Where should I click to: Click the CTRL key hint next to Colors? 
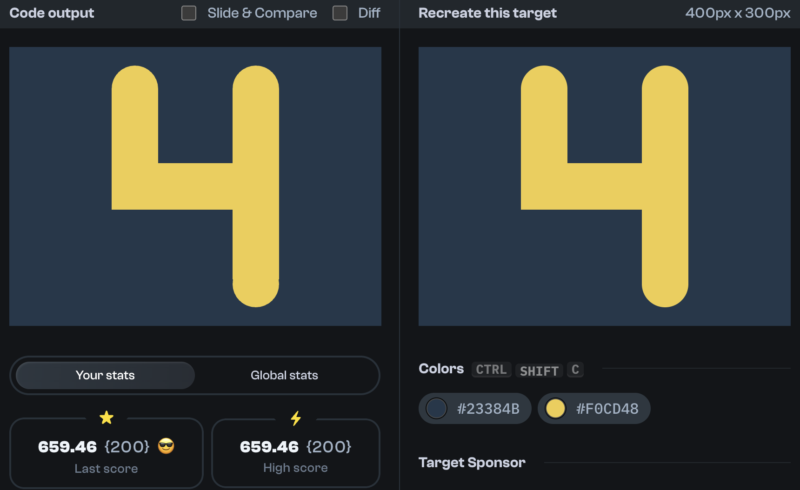491,370
